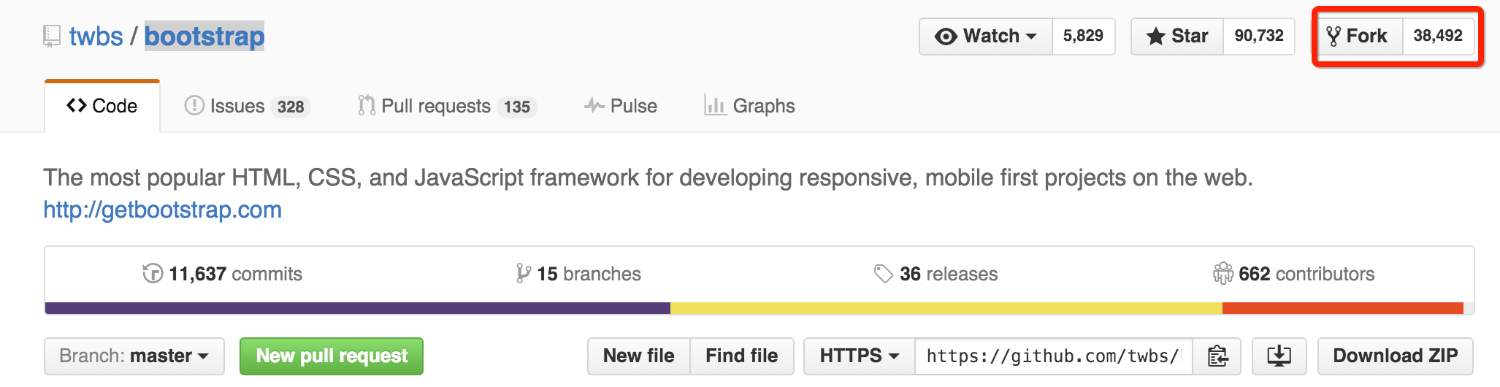Click the purple segment of language bar

(x=357, y=308)
